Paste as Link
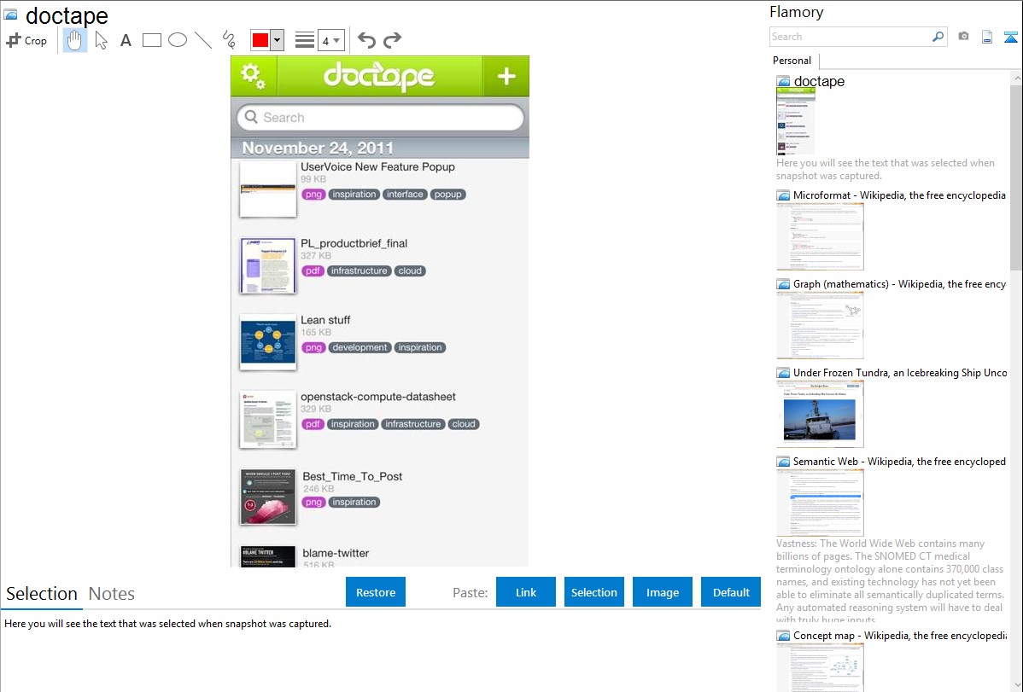The height and width of the screenshot is (692, 1023). 526,592
